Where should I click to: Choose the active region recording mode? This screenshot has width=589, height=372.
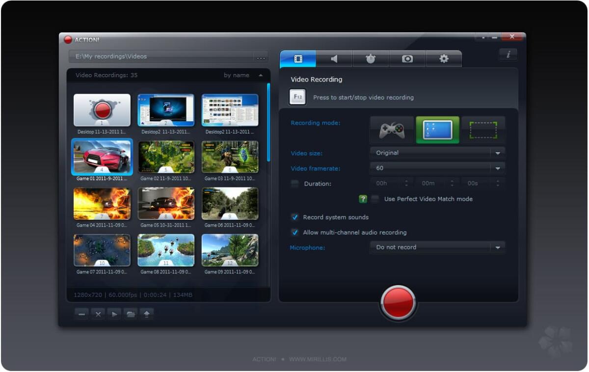[483, 129]
